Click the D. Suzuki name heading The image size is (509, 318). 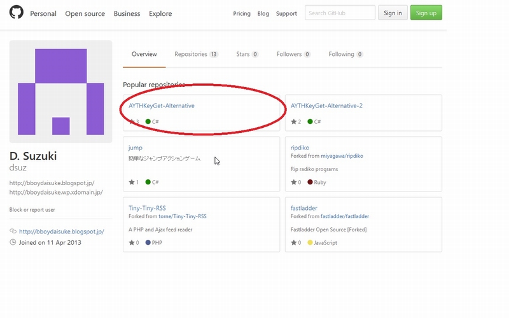click(33, 156)
